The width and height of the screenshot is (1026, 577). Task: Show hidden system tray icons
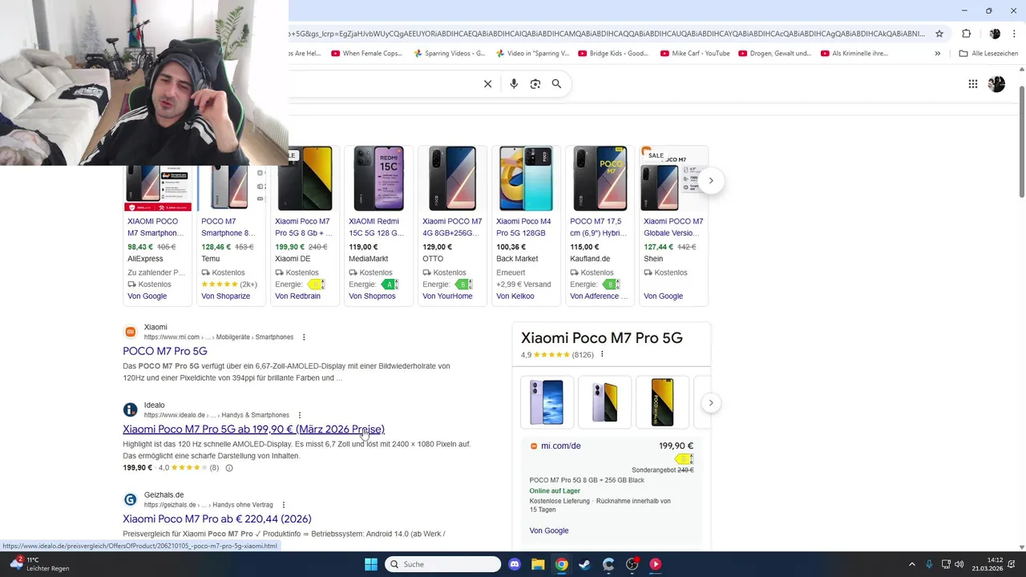click(x=911, y=564)
